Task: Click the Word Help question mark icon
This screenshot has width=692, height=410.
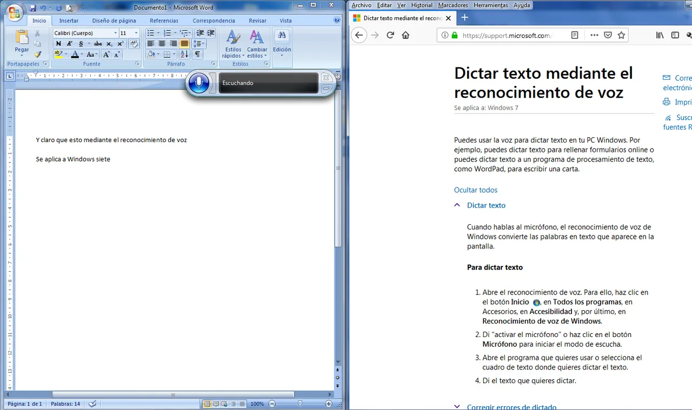Action: 337,20
